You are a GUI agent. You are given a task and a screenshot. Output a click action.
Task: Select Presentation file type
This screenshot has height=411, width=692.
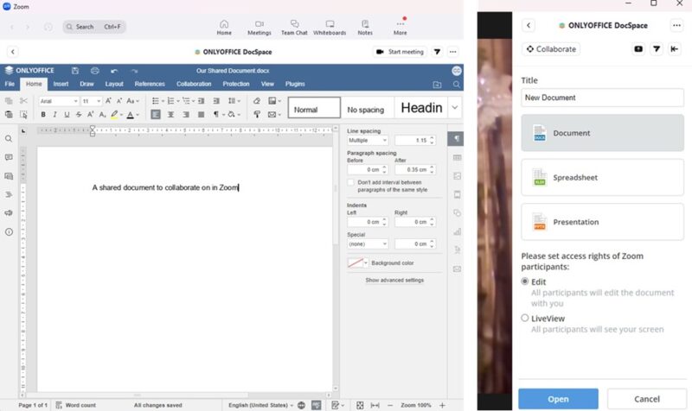coord(602,222)
